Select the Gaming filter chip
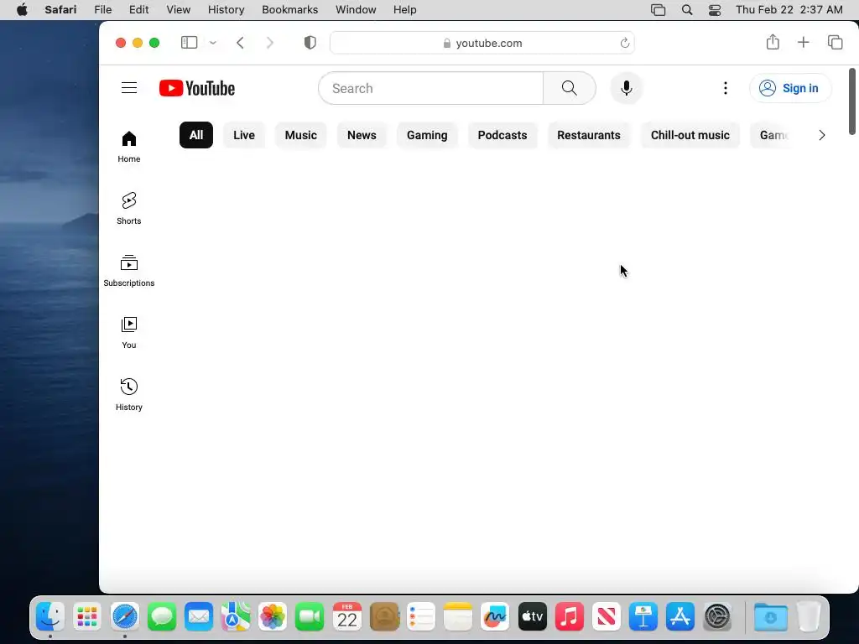 (x=427, y=135)
